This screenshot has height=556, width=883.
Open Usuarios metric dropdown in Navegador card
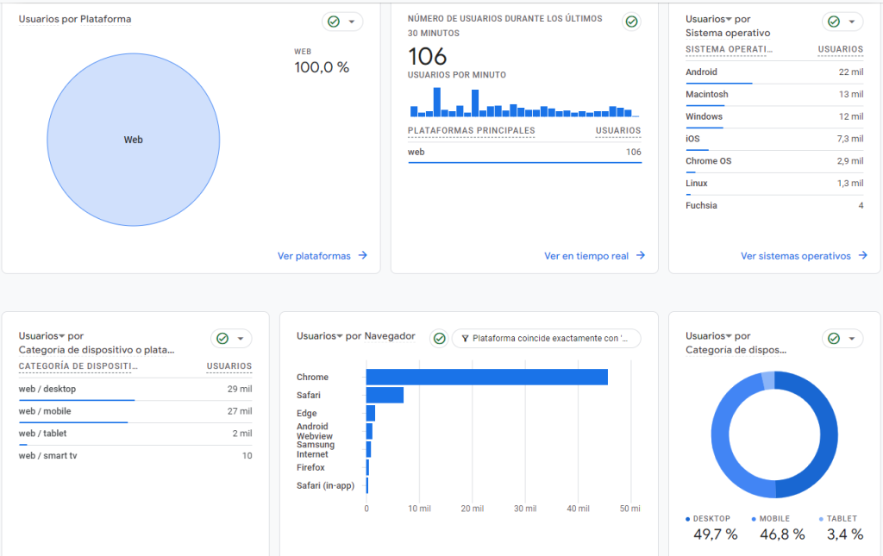pos(339,336)
